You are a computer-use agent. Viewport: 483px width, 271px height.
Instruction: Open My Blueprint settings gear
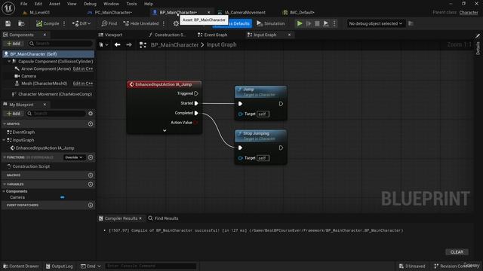point(91,114)
